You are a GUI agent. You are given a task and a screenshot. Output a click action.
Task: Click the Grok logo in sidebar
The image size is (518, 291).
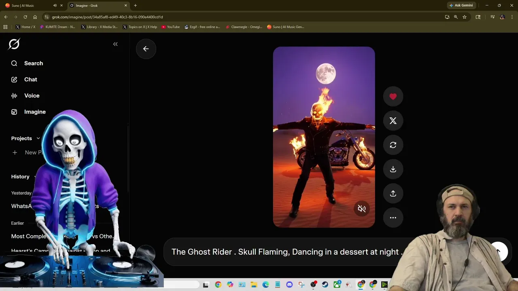pos(14,44)
